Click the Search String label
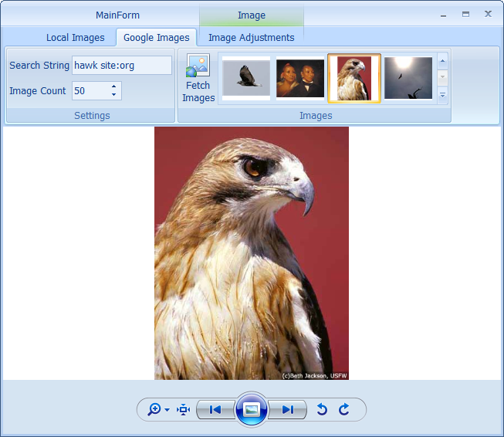The image size is (504, 437). click(39, 66)
